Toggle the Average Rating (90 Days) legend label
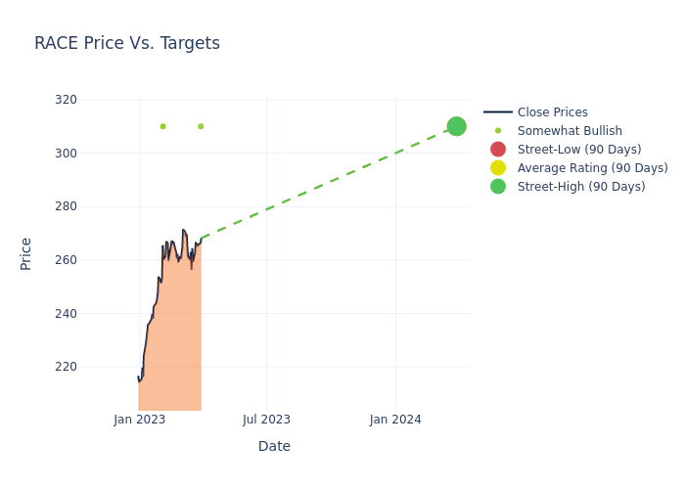Screen dimensions: 685x489 pyautogui.click(x=592, y=168)
